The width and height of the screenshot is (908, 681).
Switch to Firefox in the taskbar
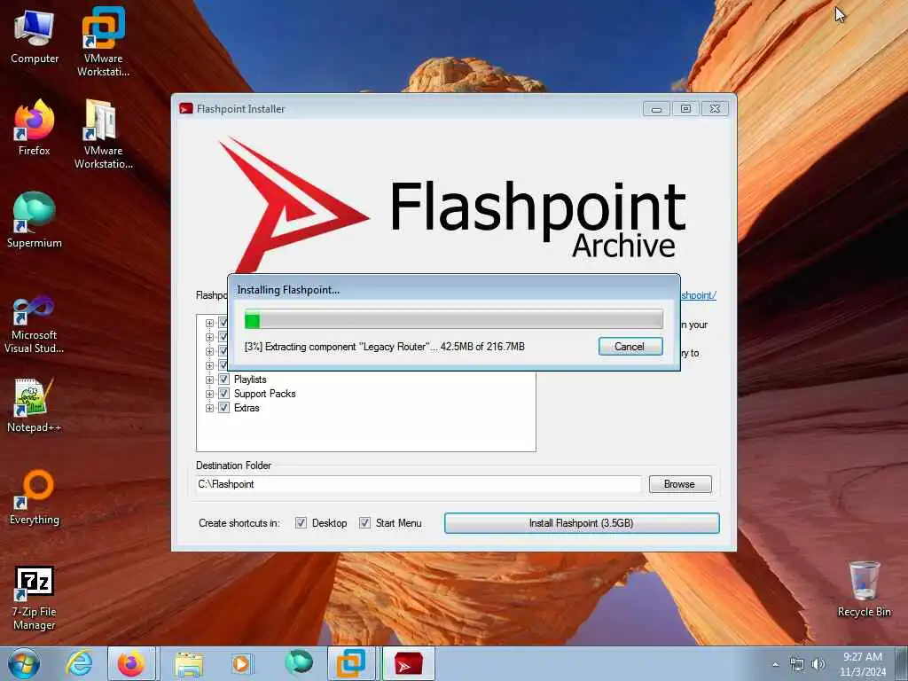[x=131, y=663]
